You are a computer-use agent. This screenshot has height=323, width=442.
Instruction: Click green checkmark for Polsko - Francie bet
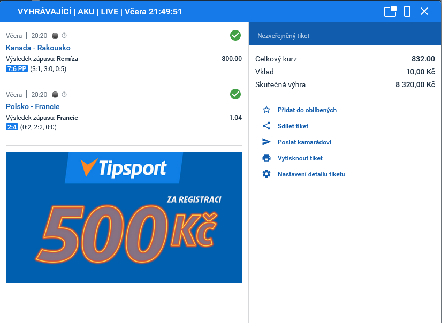[x=235, y=94]
